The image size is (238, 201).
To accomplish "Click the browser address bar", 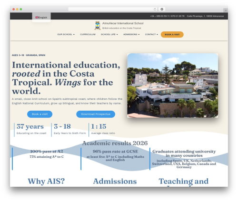I will pos(113,9).
